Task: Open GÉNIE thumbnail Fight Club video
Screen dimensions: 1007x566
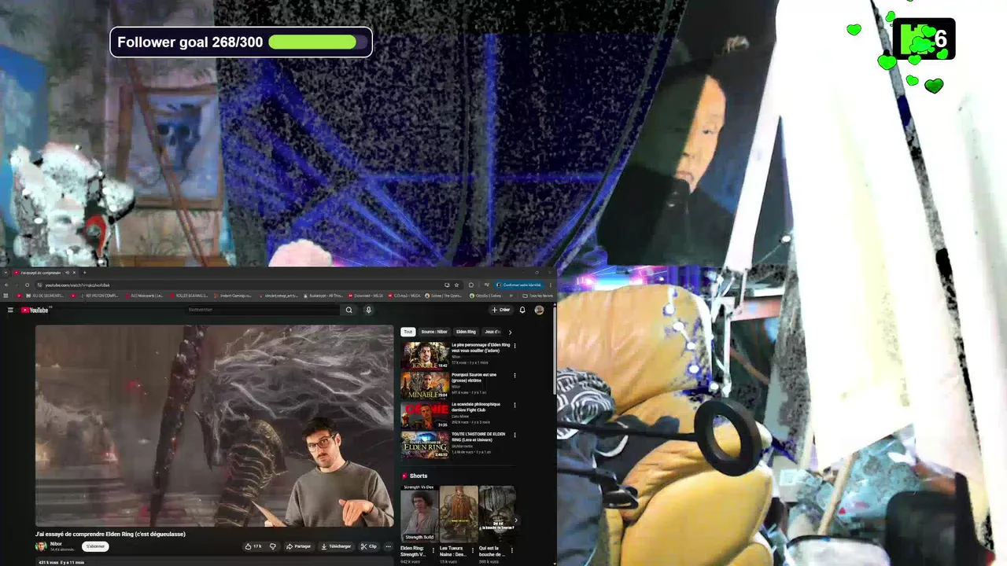Action: click(x=425, y=415)
